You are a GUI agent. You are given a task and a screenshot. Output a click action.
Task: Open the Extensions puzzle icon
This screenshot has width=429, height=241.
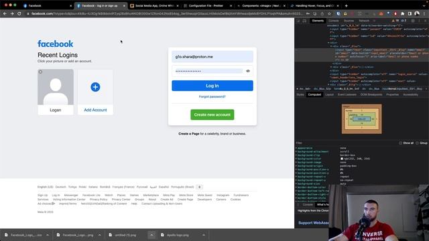pyautogui.click(x=402, y=13)
